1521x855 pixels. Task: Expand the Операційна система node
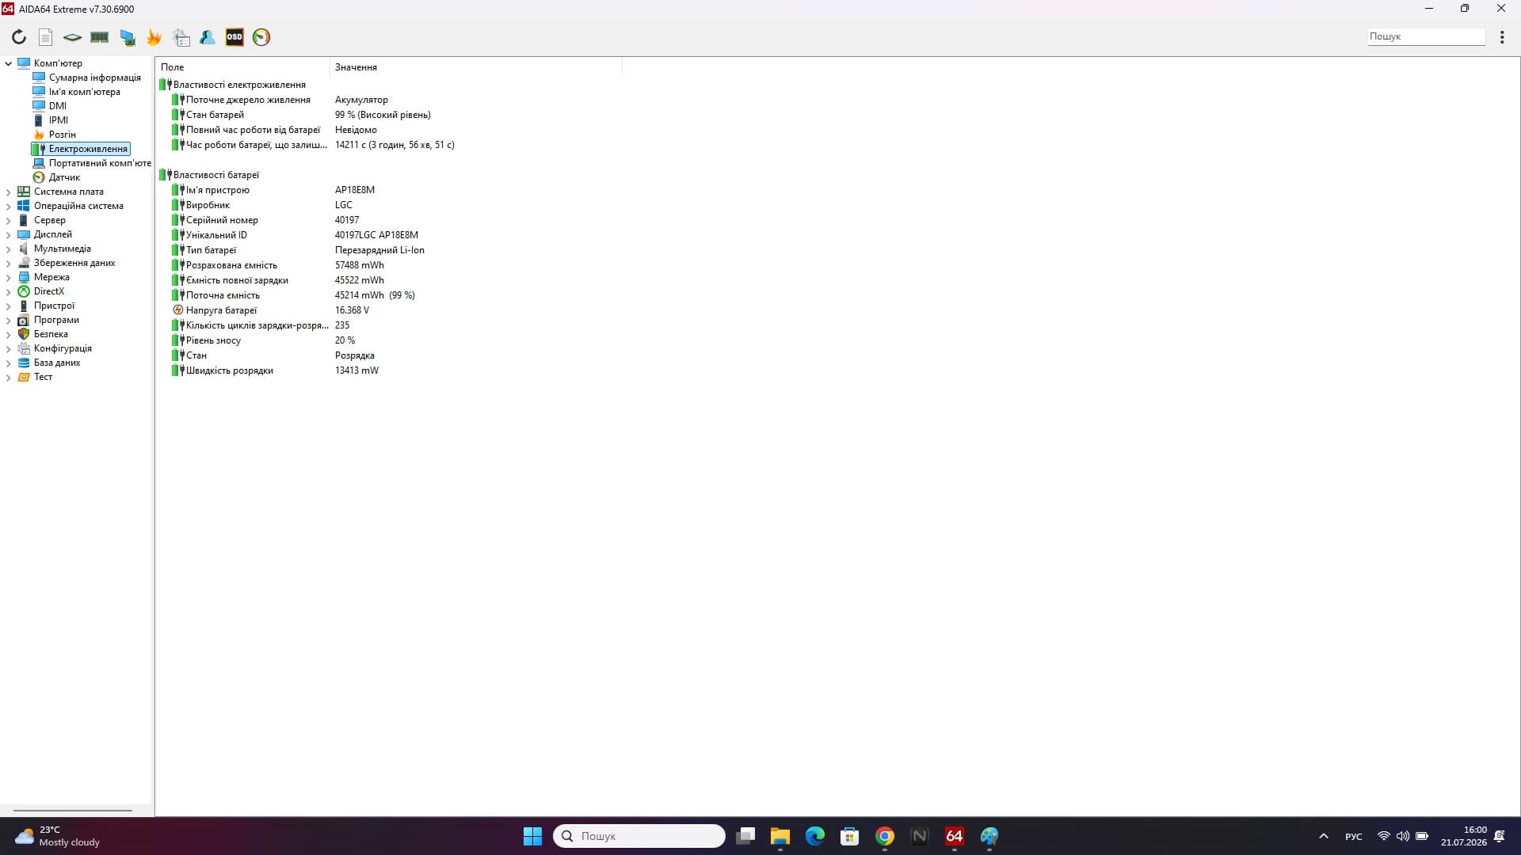tap(9, 206)
